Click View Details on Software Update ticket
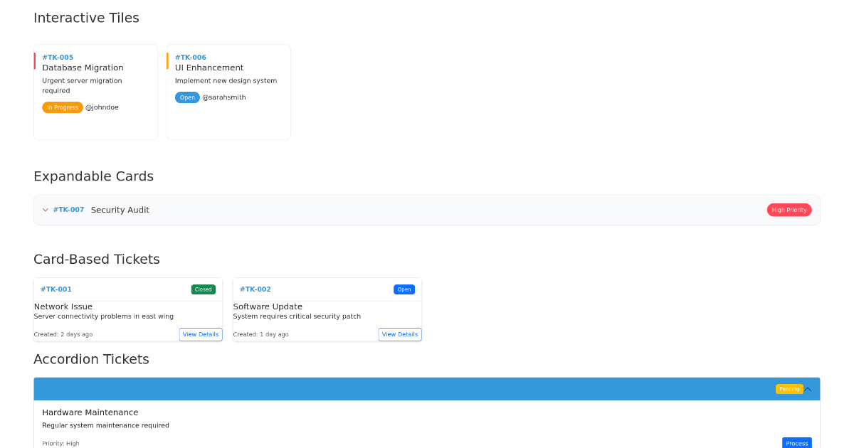Screen dimensions: 854x448 (400, 334)
